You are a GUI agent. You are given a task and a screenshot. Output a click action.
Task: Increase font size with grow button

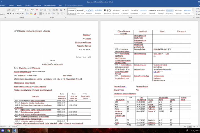(25, 10)
